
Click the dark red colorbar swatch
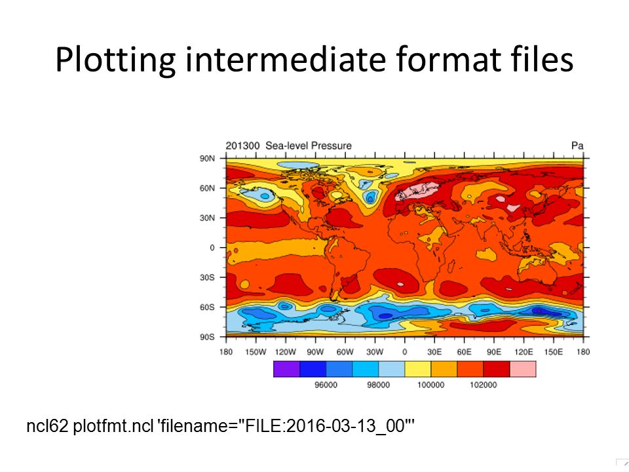[497, 369]
